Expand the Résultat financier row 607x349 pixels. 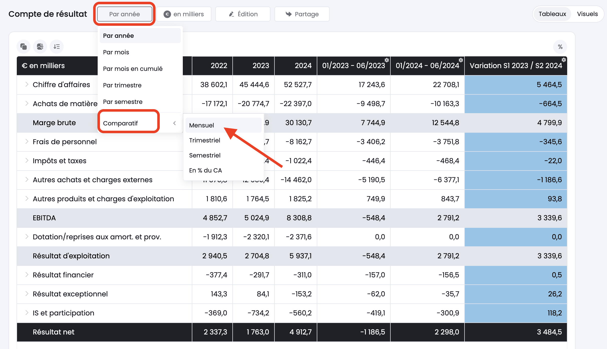pos(27,275)
